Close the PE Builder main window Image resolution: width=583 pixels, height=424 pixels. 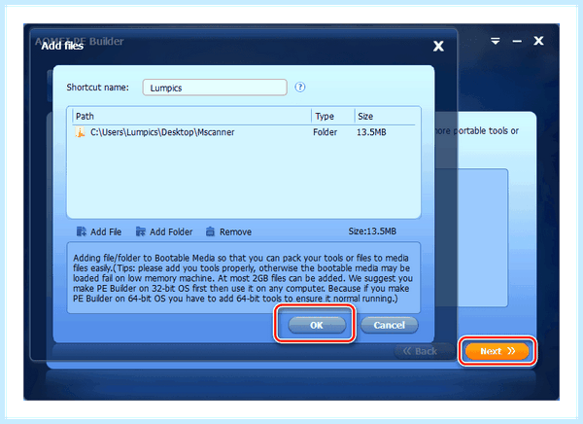pyautogui.click(x=538, y=41)
